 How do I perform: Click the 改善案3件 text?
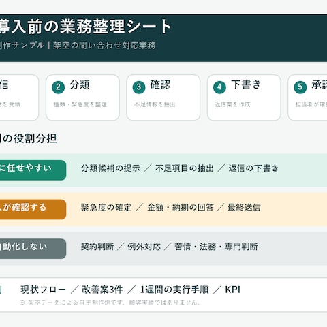[102, 290]
